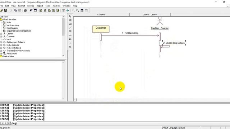Click the browser tree scroll up arrow
Image resolution: width=230 pixels, height=129 pixels.
[x=63, y=17]
